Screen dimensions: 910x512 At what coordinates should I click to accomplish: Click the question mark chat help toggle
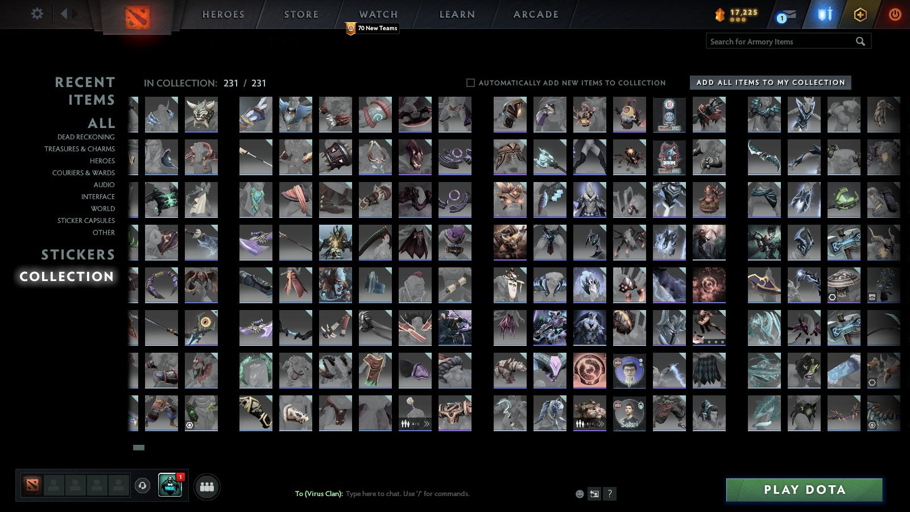click(x=610, y=494)
